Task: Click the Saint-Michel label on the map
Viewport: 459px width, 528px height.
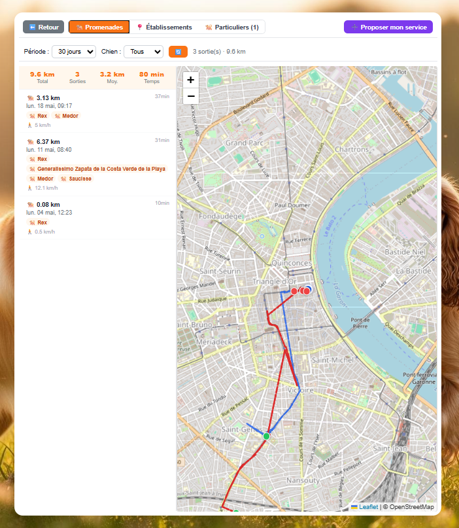Action: 332,360
